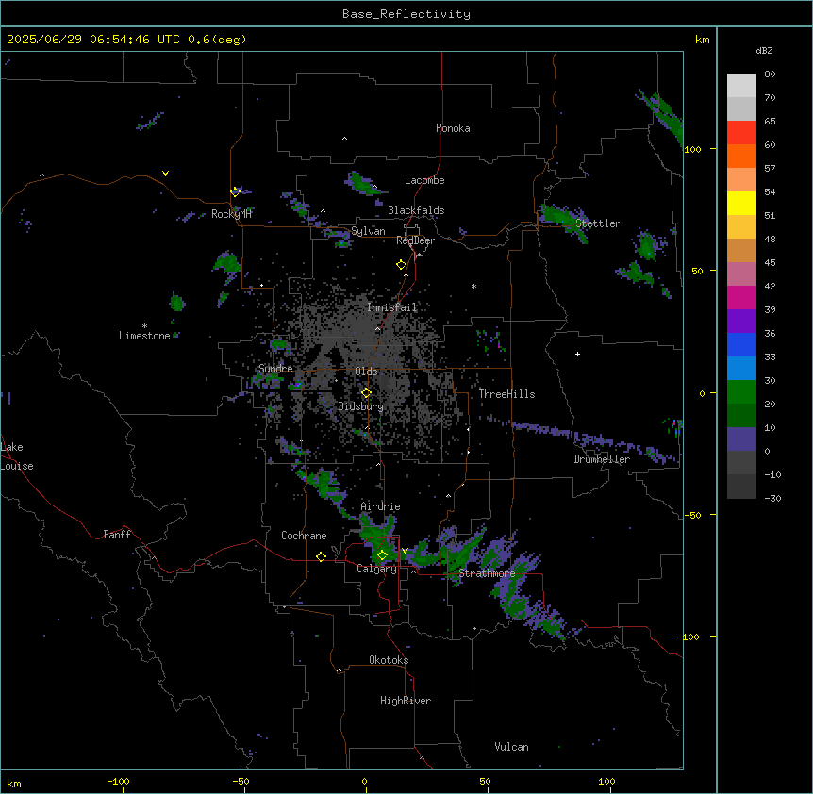The image size is (813, 794).
Task: Click the Sylvan town label
Action: tap(368, 231)
